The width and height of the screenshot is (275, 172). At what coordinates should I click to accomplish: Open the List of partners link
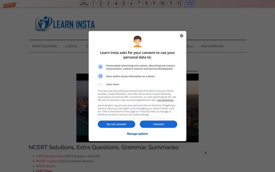[165, 100]
